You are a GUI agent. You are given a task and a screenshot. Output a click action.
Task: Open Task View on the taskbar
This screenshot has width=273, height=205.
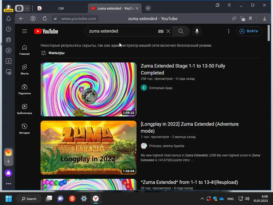pyautogui.click(x=49, y=199)
